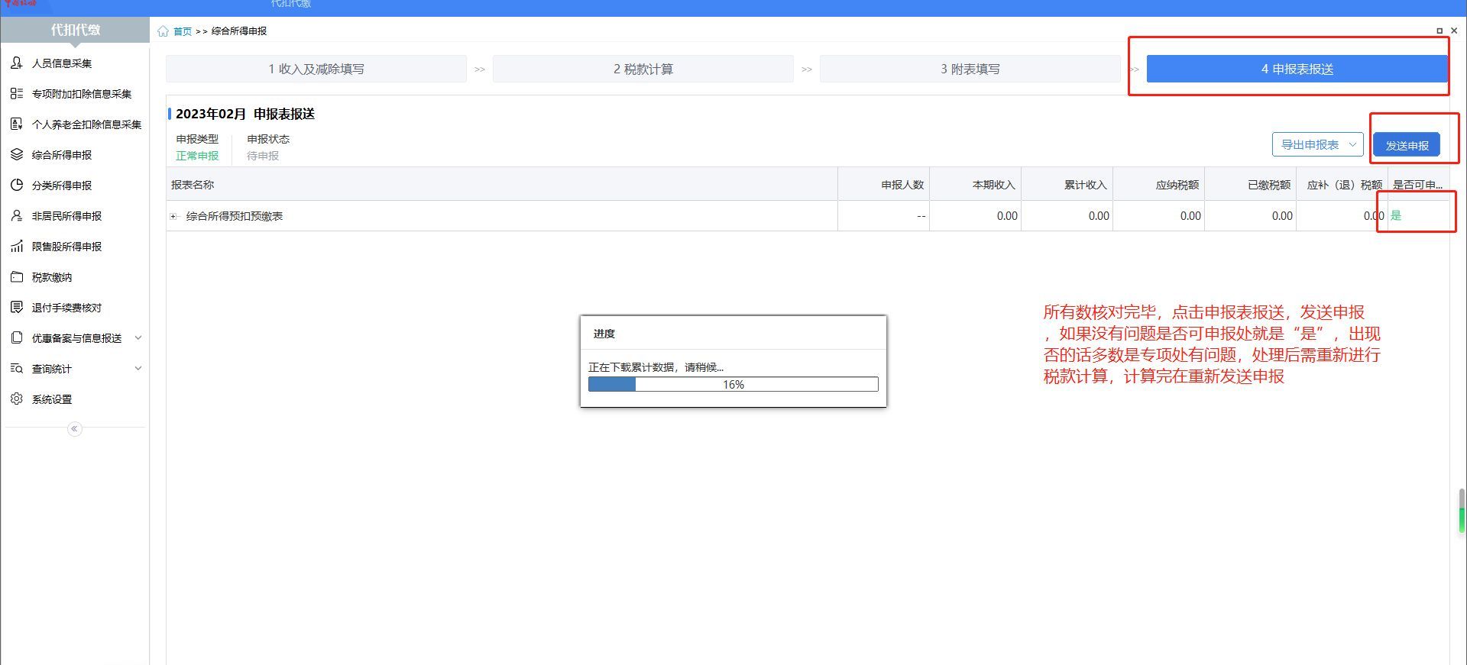The image size is (1467, 665).
Task: Click the 个人养老金扣除信息采集 icon
Action: click(16, 124)
